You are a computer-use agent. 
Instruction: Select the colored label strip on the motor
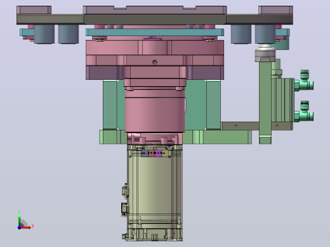tap(155, 153)
